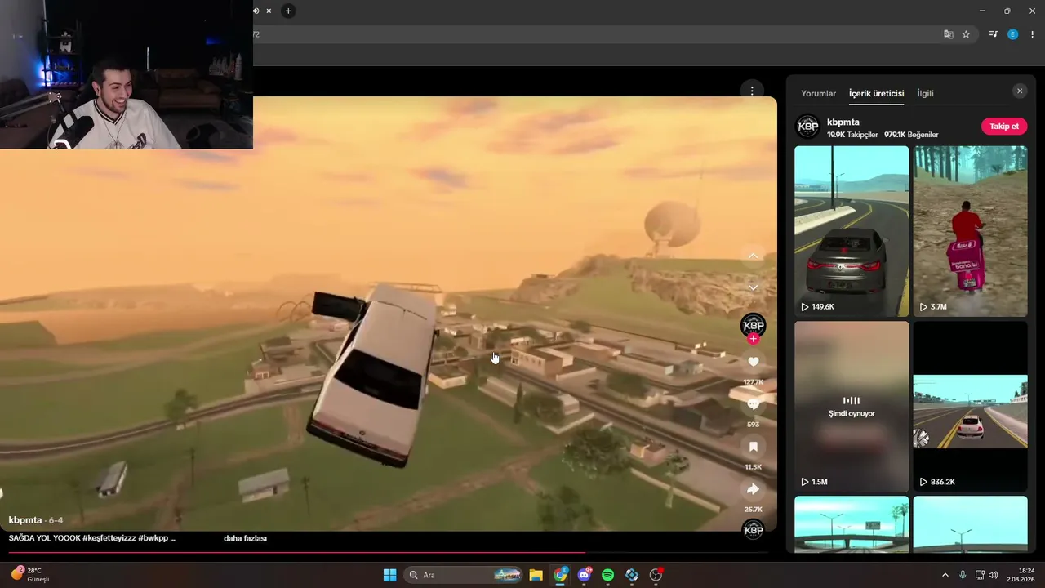1045x588 pixels.
Task: Click the Takip et follow button
Action: click(1004, 127)
